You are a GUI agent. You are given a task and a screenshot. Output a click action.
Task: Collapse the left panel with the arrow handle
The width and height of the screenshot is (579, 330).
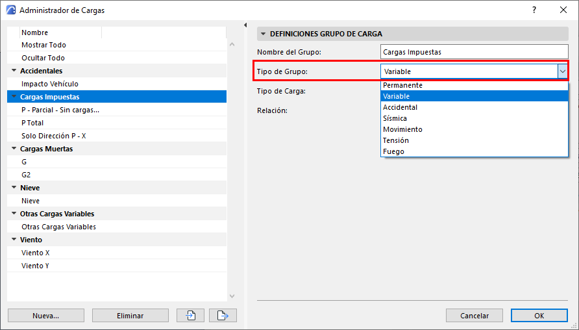pyautogui.click(x=245, y=25)
